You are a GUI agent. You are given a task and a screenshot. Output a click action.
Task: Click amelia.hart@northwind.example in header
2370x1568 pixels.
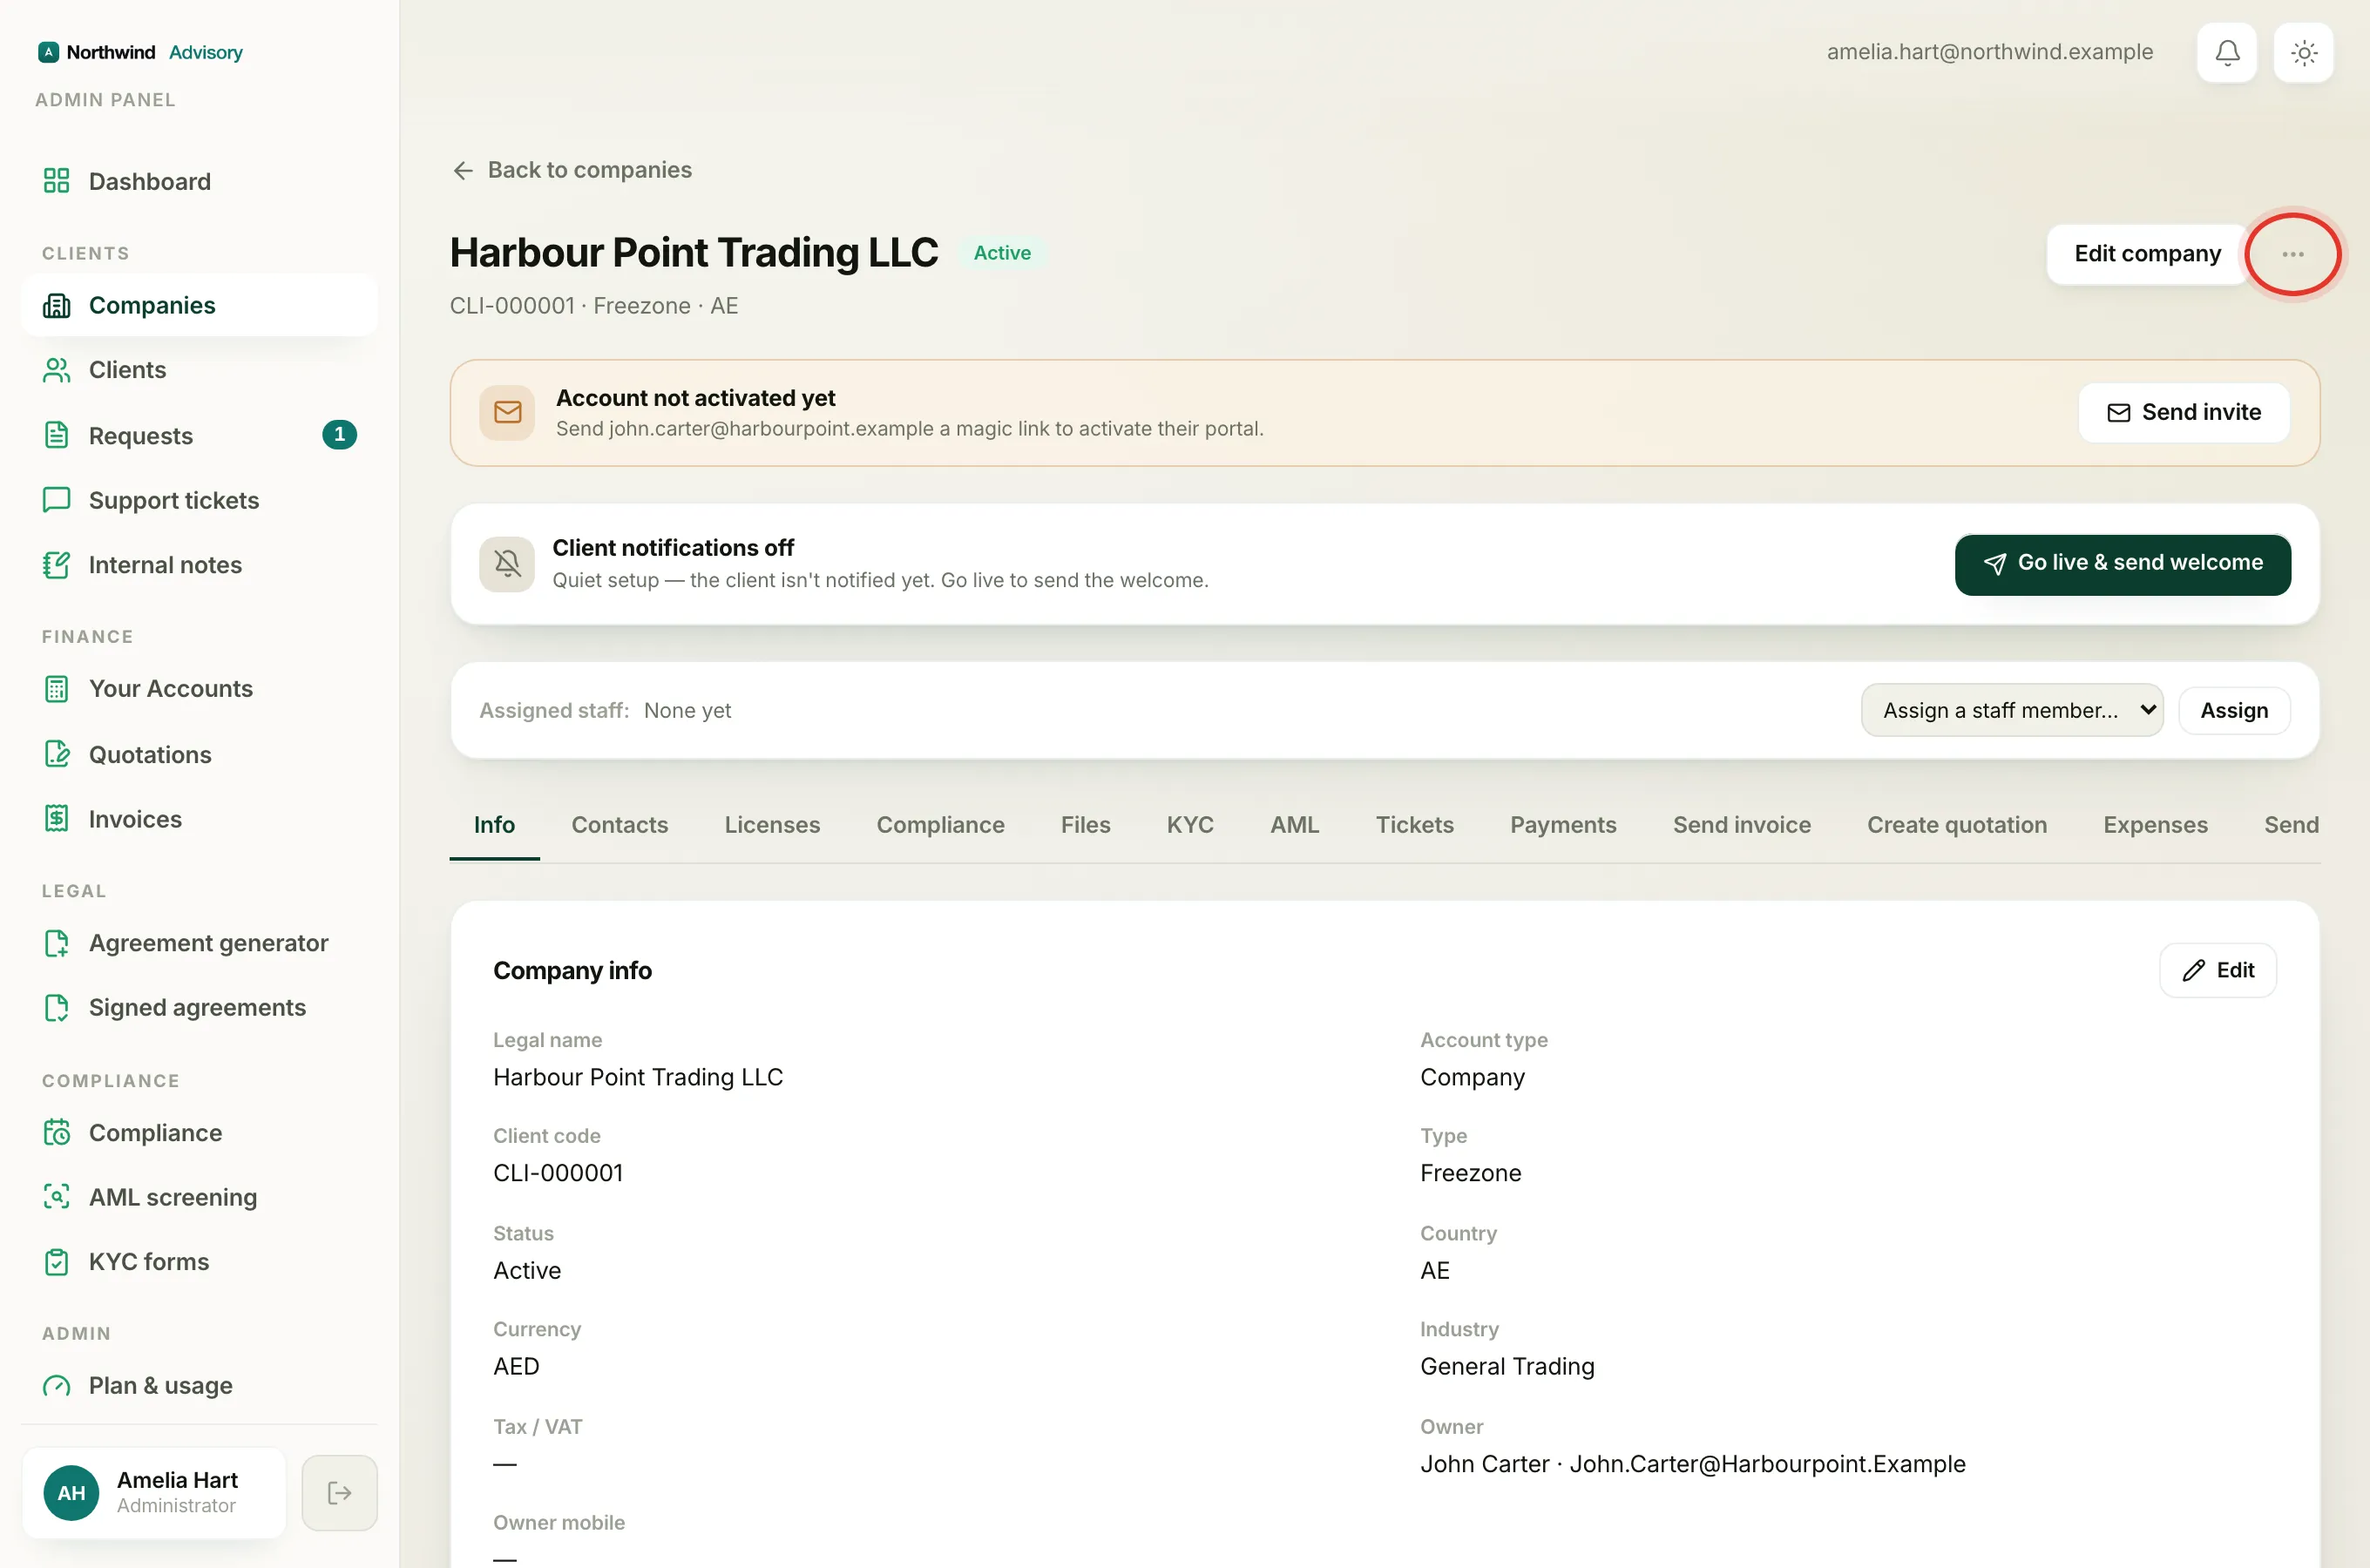pos(1989,52)
